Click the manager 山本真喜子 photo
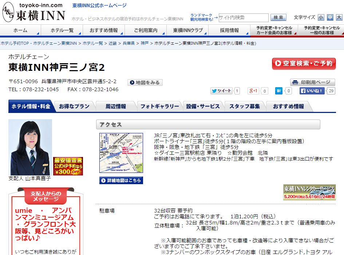Screen dimensions: 344x255 click(x=30, y=147)
